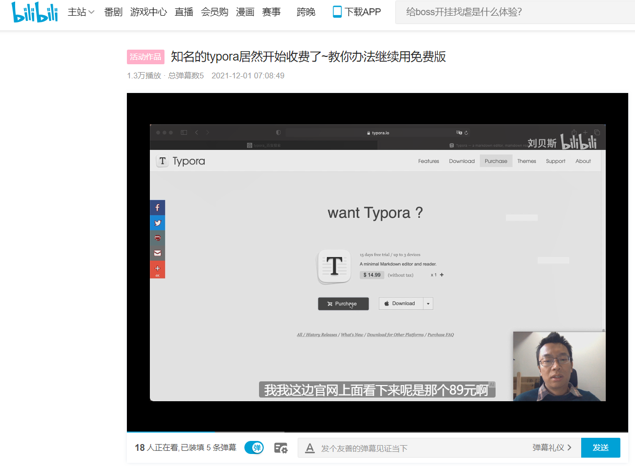This screenshot has height=466, width=635.
Task: Click the Apple Download button
Action: coord(401,304)
